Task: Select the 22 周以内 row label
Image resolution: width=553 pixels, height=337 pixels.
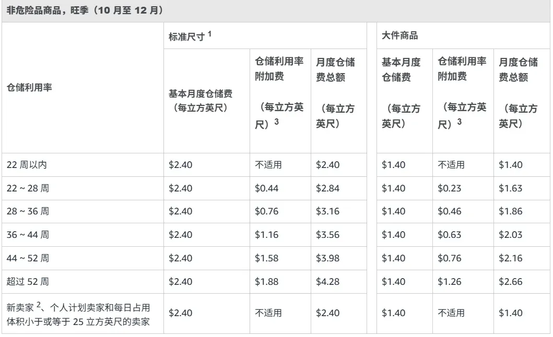Action: tap(27, 165)
